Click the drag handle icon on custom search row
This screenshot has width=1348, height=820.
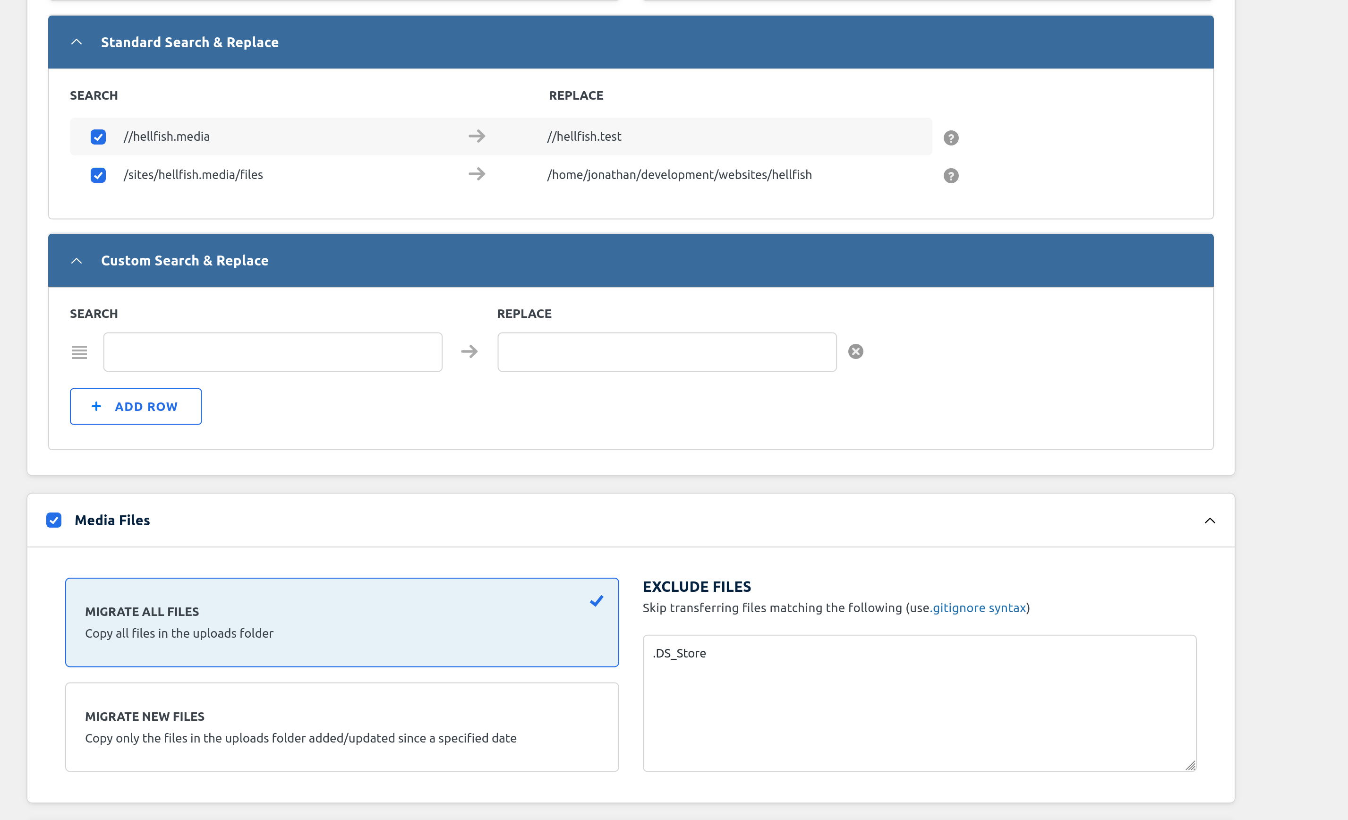click(x=79, y=351)
